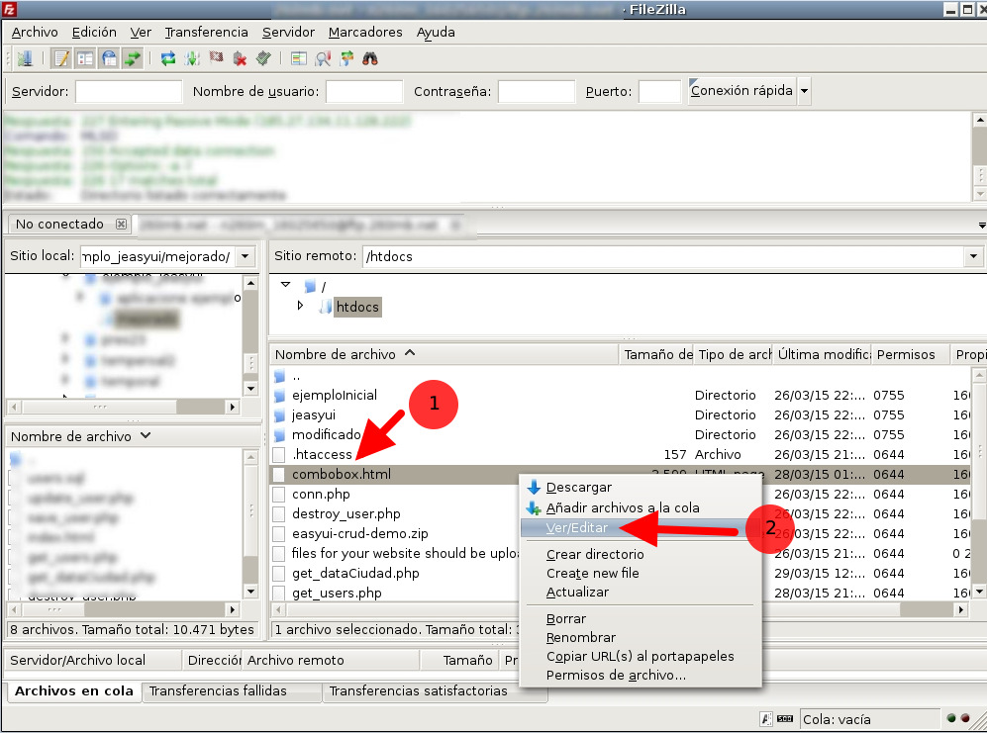
Task: Open the Ayuda menu
Action: (436, 32)
